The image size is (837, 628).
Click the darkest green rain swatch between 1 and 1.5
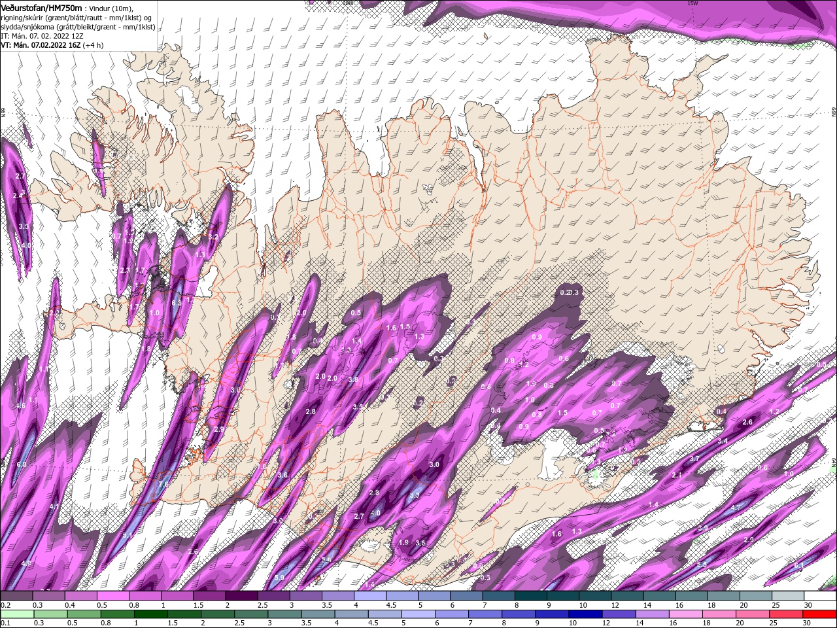tap(151, 614)
